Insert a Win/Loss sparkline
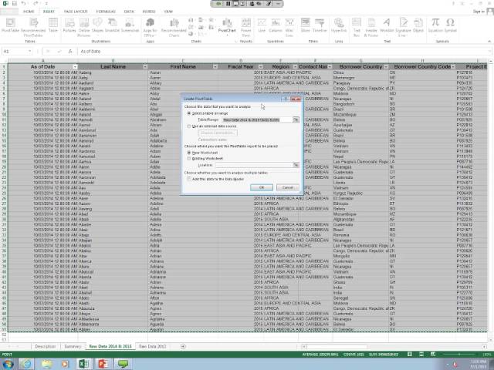 [289, 26]
